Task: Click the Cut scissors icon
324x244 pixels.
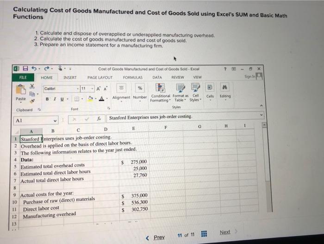Action: click(32, 86)
